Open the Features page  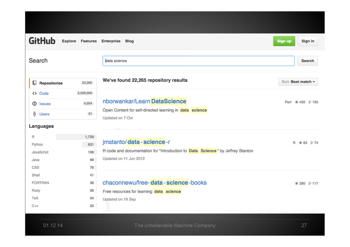point(89,41)
